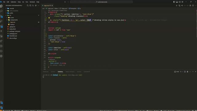197x111 pixels.
Task: Click the New File icon in Explorer header
Action: click(x=28, y=6)
